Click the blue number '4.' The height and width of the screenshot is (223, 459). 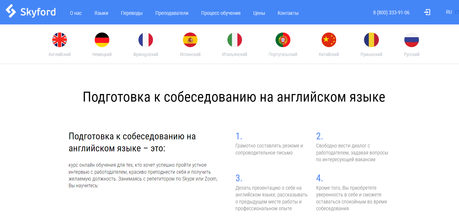pyautogui.click(x=320, y=178)
